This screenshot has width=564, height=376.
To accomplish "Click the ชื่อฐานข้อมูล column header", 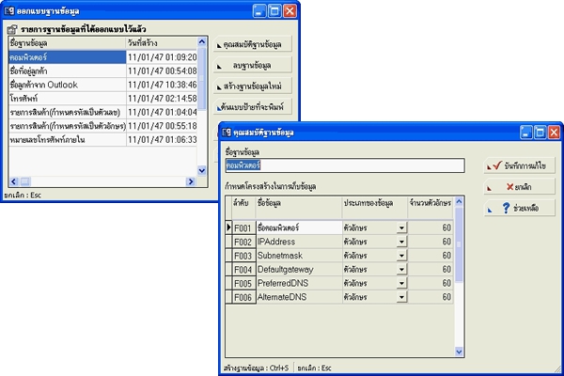I will pos(68,43).
